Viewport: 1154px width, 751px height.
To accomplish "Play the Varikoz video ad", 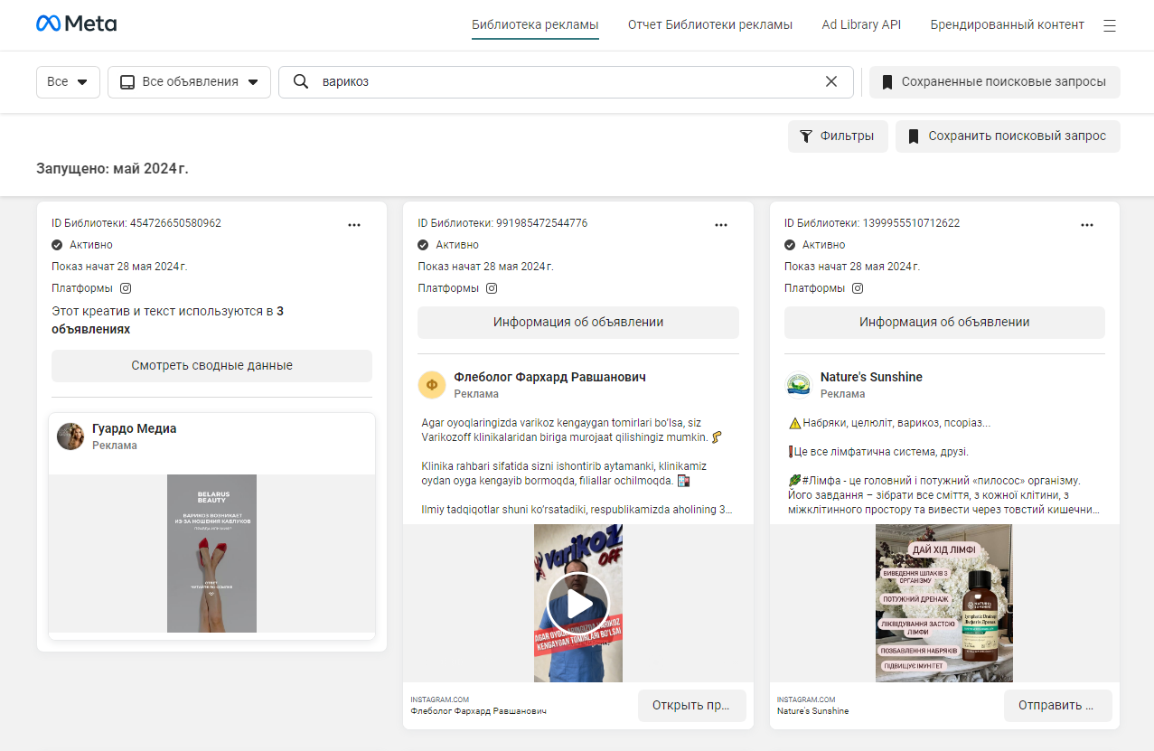I will click(x=578, y=603).
